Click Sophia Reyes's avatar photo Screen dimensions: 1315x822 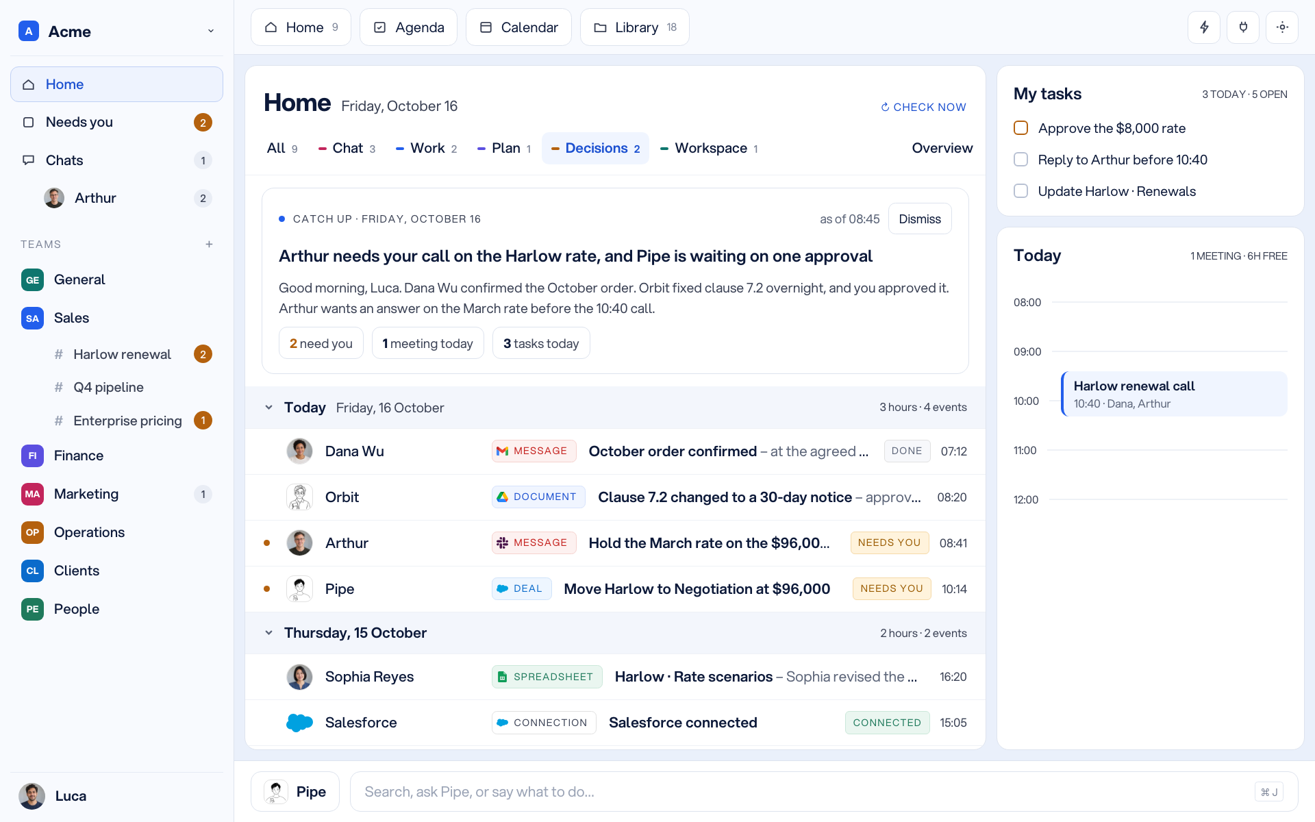point(299,677)
